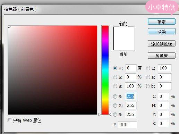The width and height of the screenshot is (179, 134).
Task: Click the circular color picker marker
Action: pos(9,26)
